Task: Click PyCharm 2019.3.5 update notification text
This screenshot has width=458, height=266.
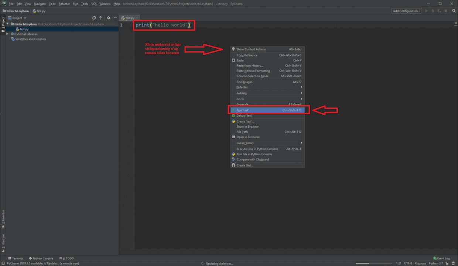Action: (x=43, y=263)
